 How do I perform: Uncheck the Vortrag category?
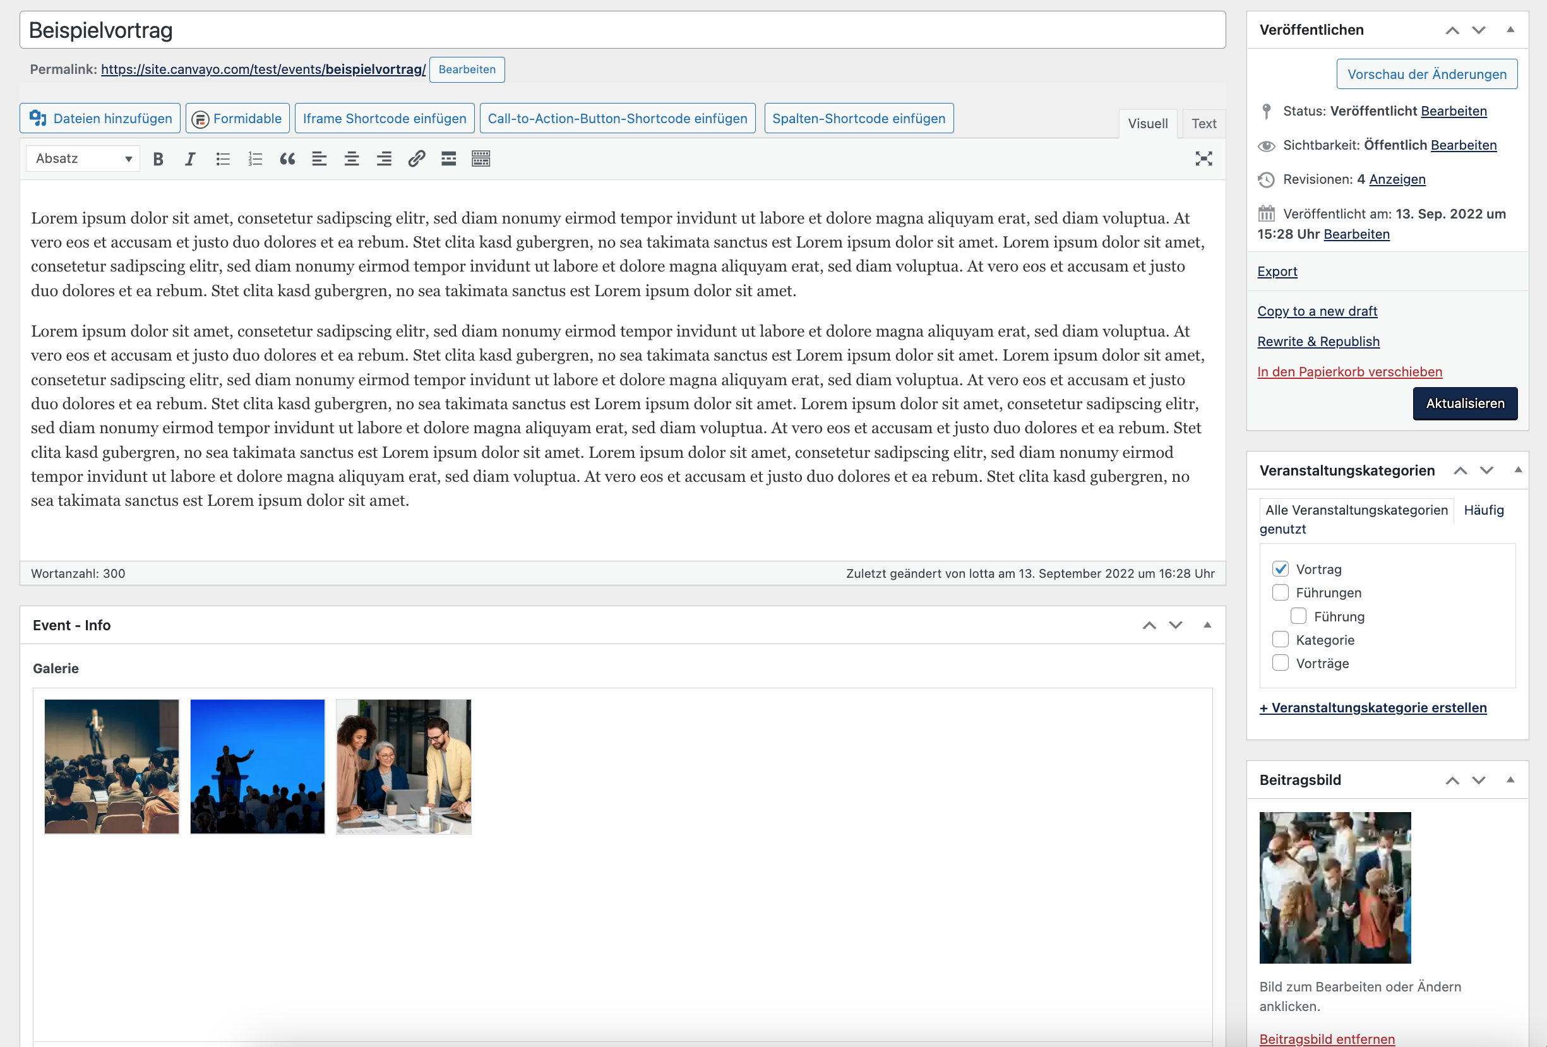[1280, 569]
